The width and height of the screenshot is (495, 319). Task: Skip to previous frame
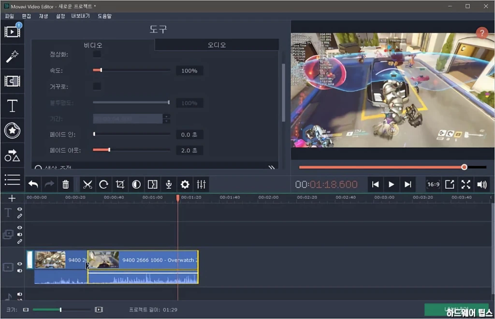(x=375, y=184)
